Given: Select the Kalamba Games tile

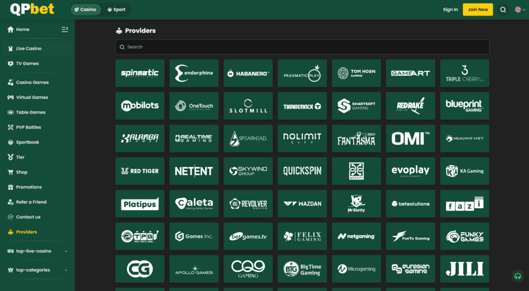Looking at the screenshot, I should click(140, 138).
